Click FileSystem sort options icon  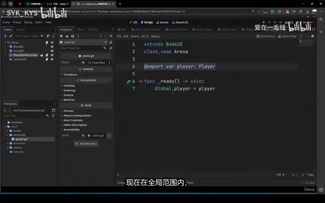tap(54, 116)
